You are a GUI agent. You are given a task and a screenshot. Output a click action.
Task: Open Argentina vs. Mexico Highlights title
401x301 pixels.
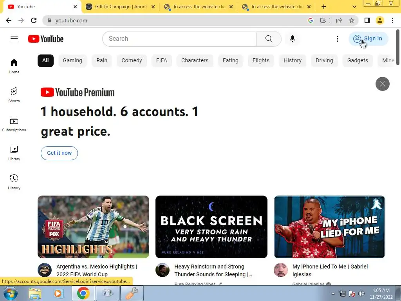coord(97,270)
